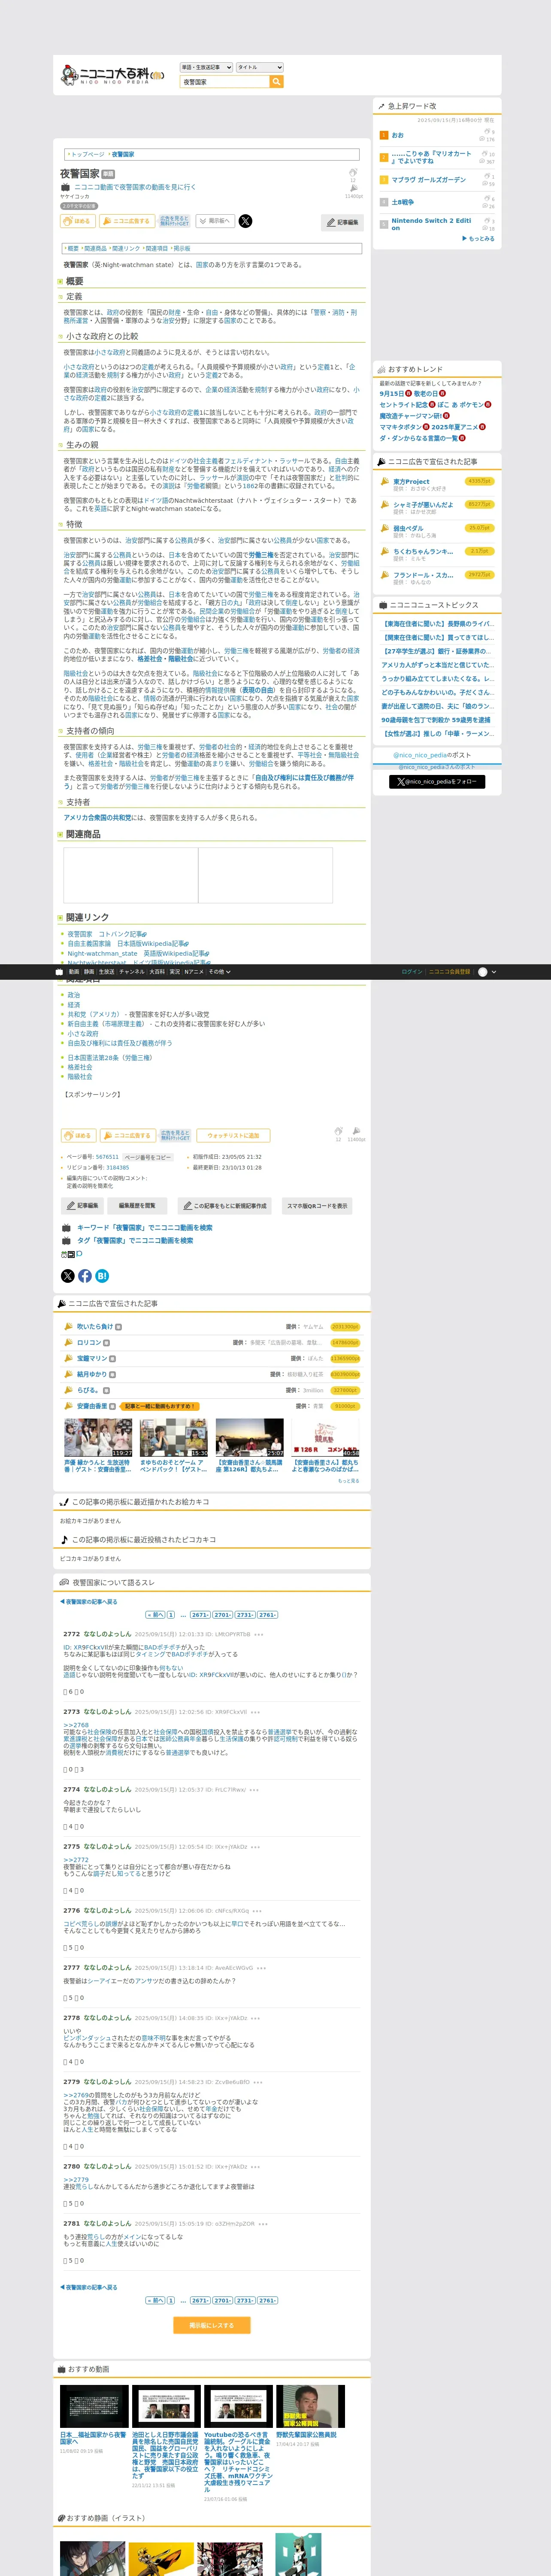The height and width of the screenshot is (2576, 551).
Task: Click the 掲示板にレスする orange button
Action: (211, 2325)
